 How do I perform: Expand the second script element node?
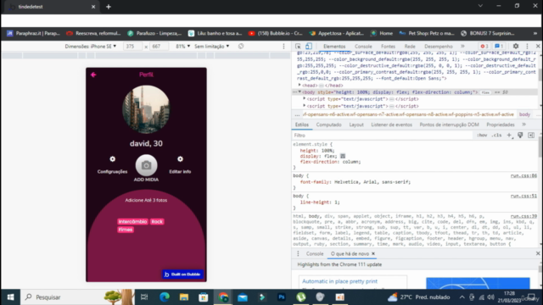305,106
